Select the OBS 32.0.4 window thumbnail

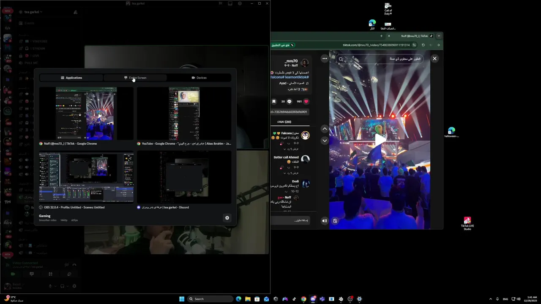tap(86, 177)
